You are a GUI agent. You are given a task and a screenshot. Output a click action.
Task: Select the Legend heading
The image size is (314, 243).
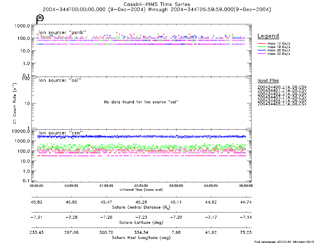click(268, 36)
